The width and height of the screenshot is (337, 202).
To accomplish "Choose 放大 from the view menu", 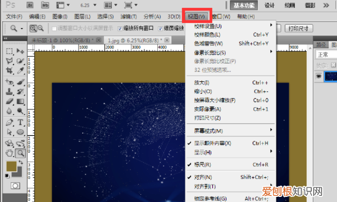I will [x=231, y=82].
